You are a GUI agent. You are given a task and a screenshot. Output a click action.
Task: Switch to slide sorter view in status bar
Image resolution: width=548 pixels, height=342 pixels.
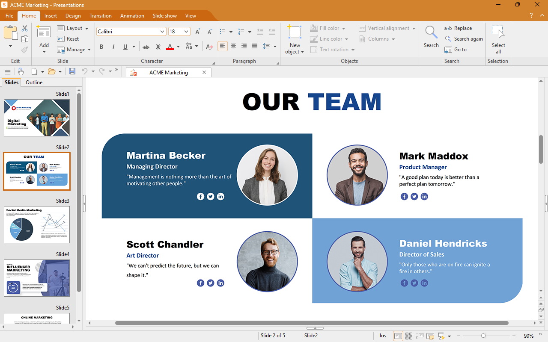point(409,336)
